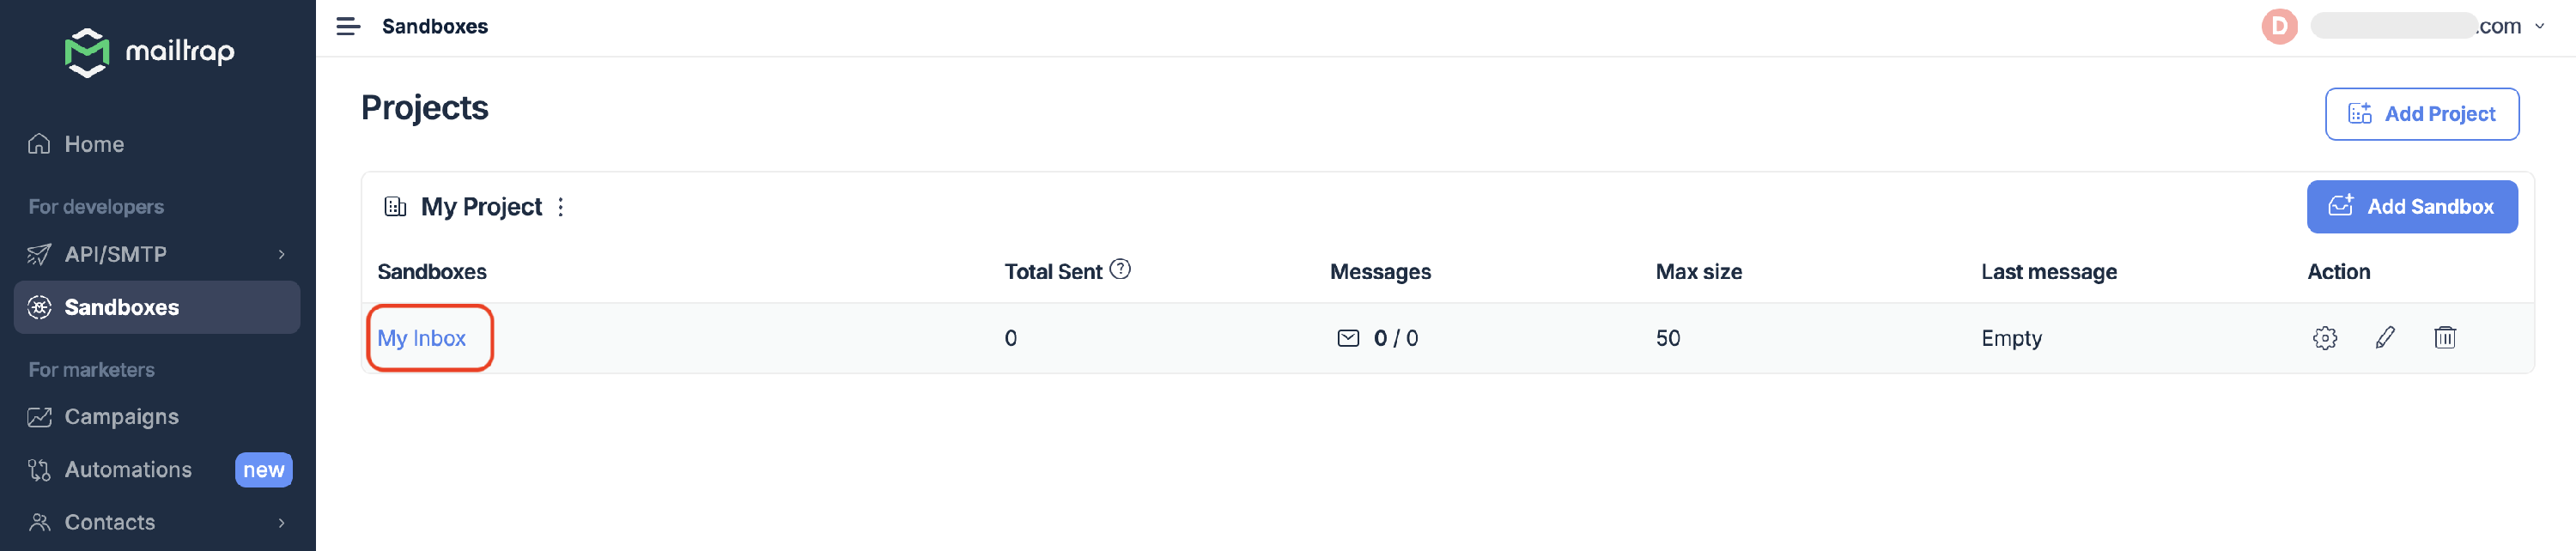Screen dimensions: 2576x551
Task: Click the profile avatar circle
Action: coord(2279,26)
